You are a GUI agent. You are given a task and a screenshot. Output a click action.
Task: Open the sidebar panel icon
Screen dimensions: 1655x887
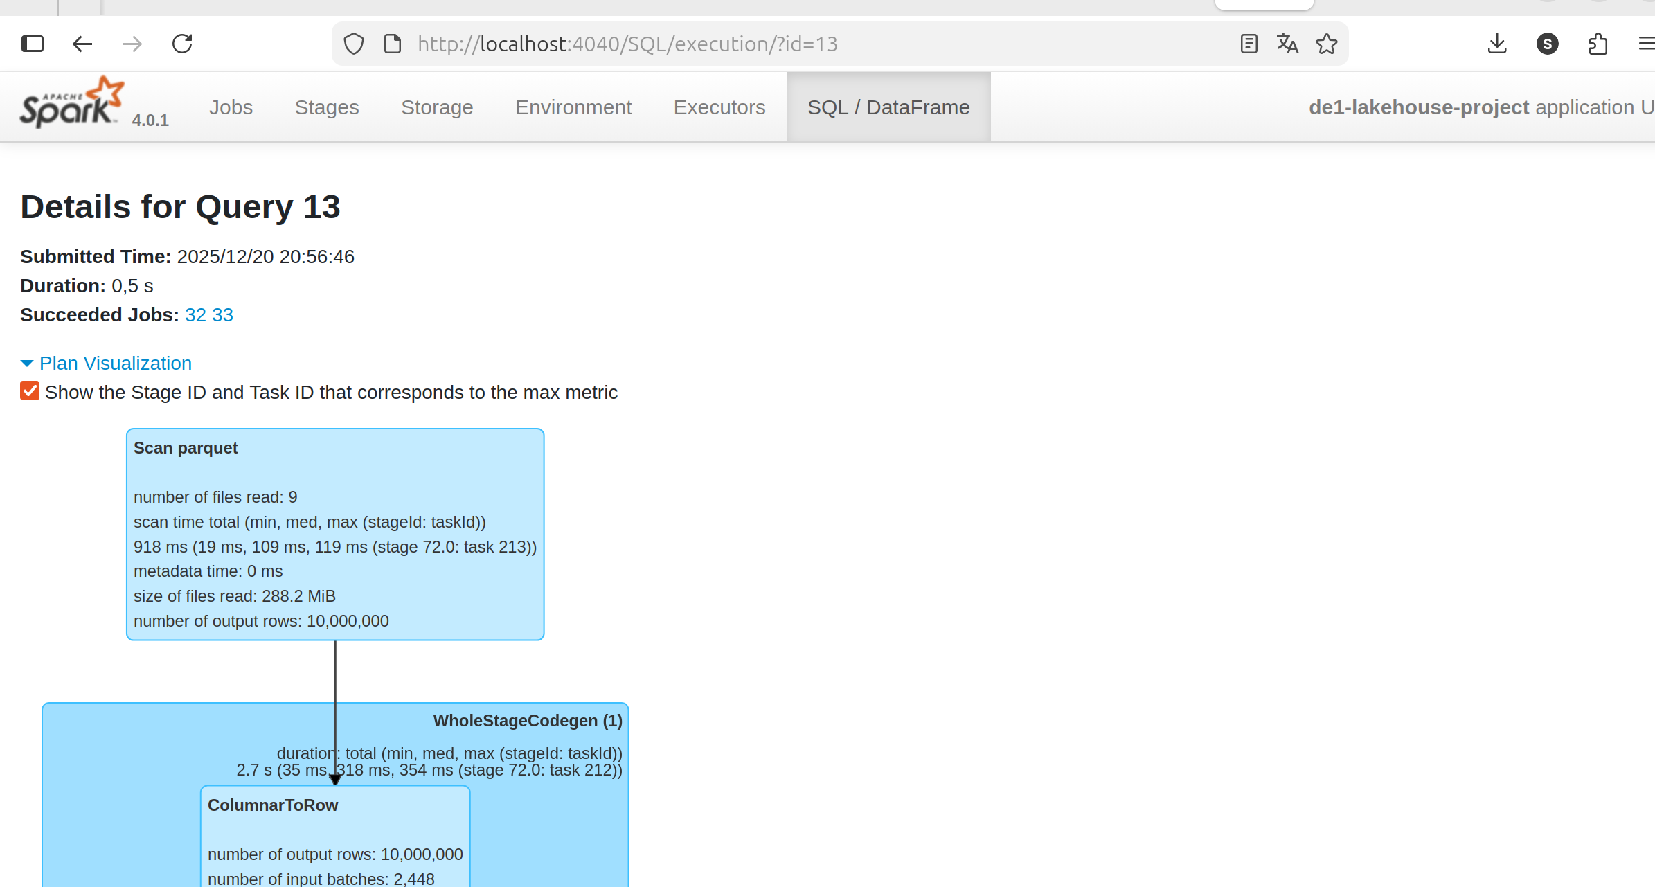[33, 44]
